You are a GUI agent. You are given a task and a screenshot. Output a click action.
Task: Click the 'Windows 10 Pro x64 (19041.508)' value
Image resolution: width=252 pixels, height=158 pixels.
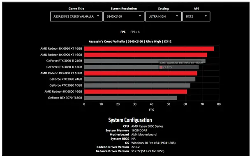pos(153,143)
